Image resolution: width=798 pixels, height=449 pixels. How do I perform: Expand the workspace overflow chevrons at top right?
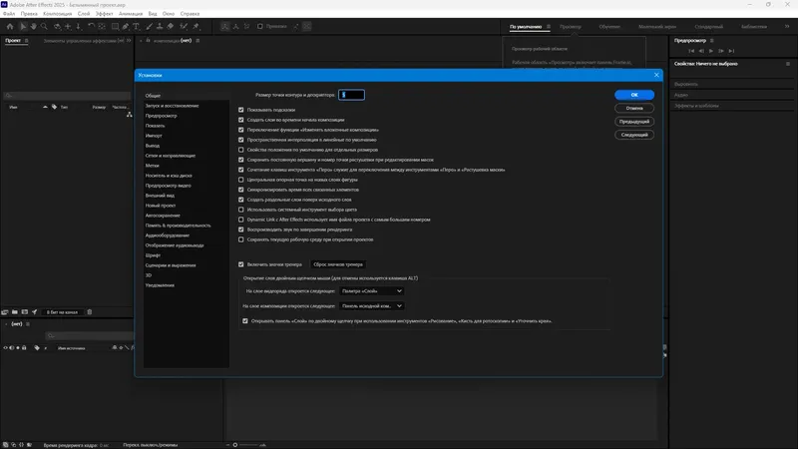787,27
